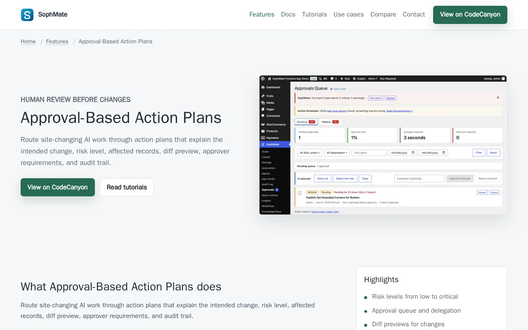Click the HUMAN REVIEW BEFORE CHANGES label
The height and width of the screenshot is (330, 528).
[75, 99]
